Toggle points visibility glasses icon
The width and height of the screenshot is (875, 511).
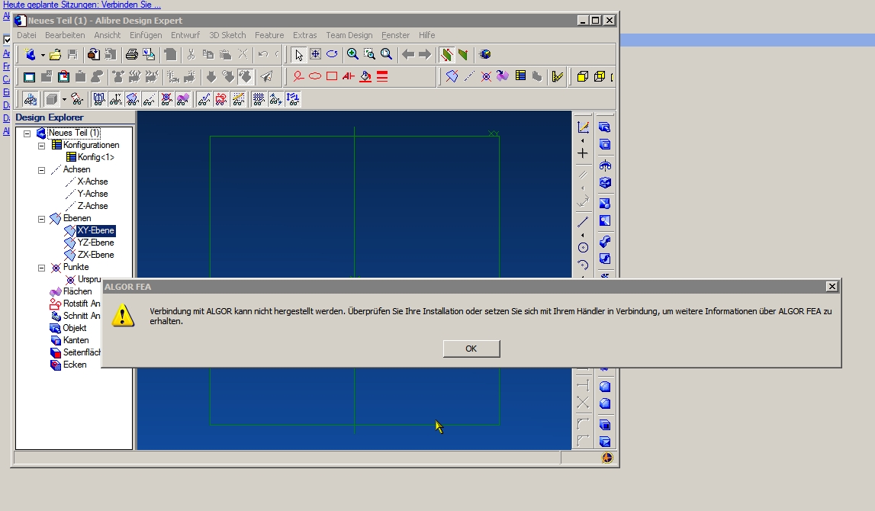point(166,99)
